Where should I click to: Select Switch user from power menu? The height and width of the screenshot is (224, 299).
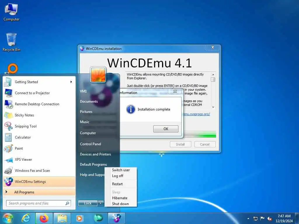121,170
